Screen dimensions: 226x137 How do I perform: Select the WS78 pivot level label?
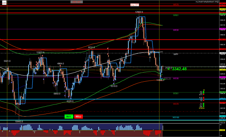(176, 104)
